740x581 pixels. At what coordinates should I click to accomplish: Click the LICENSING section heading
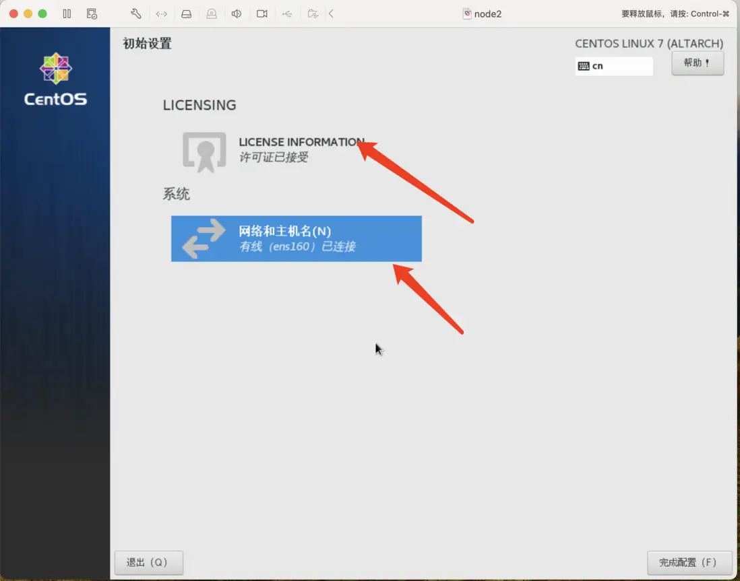coord(199,105)
